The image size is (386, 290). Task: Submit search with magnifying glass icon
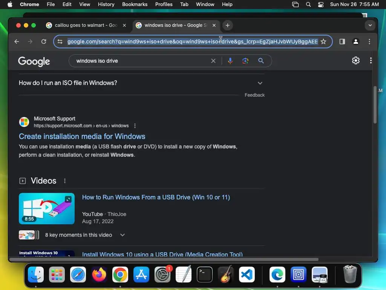[x=261, y=61]
